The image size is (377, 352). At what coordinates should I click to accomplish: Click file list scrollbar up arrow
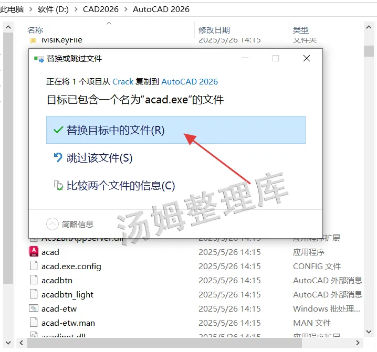pyautogui.click(x=369, y=27)
